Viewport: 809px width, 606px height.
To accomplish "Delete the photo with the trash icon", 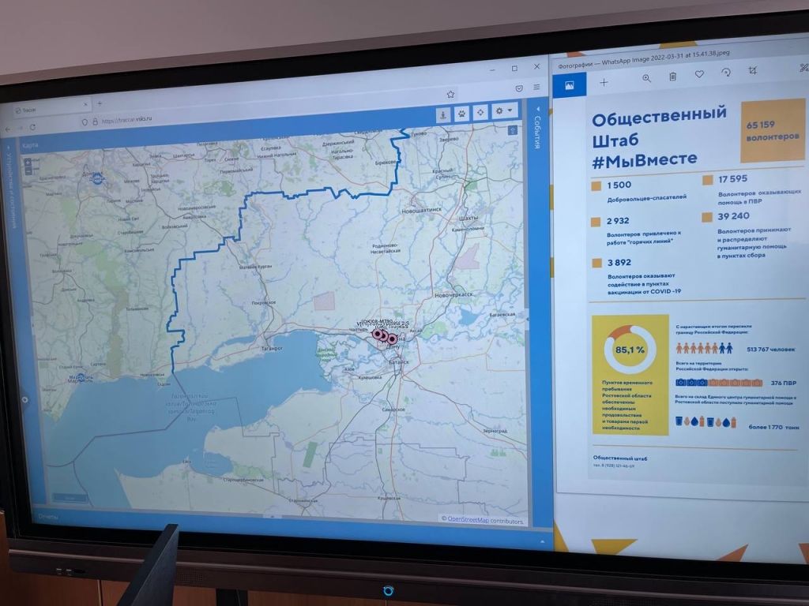I will pos(673,77).
